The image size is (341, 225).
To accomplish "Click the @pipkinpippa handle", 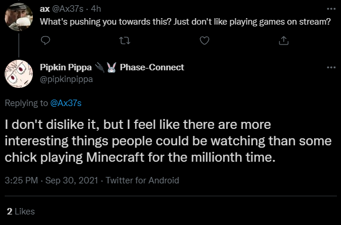I will (66, 79).
